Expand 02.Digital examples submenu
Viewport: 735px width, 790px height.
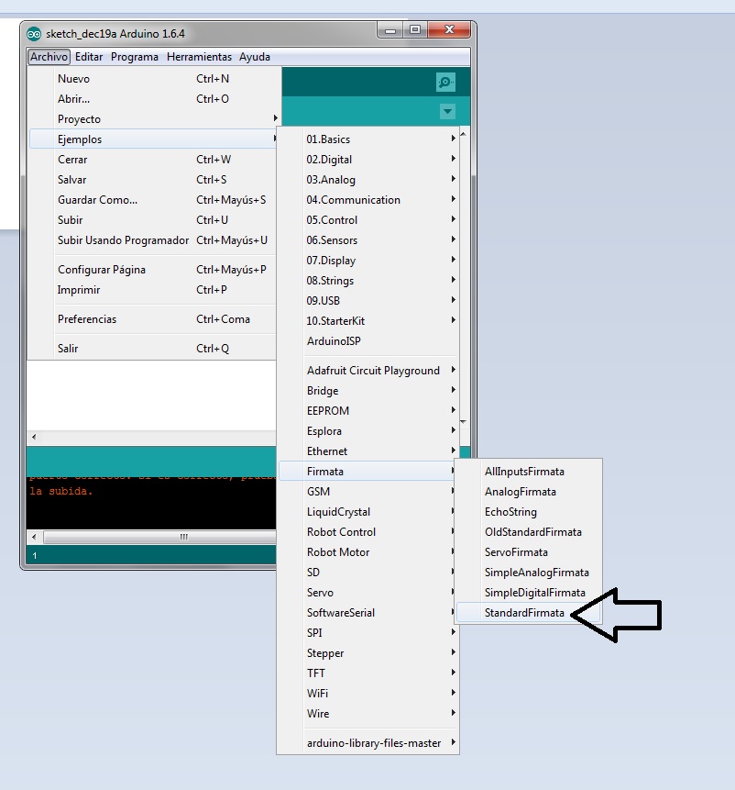pyautogui.click(x=367, y=160)
